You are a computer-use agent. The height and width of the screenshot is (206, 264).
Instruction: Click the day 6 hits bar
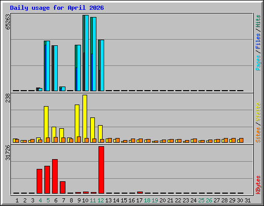point(53,68)
